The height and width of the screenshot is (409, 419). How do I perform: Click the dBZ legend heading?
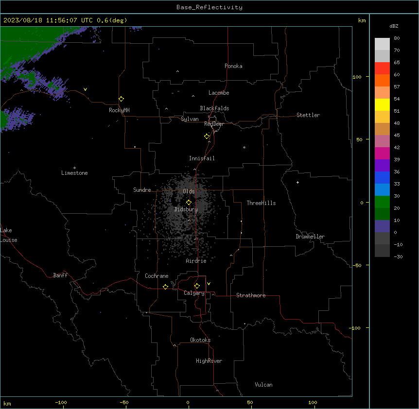394,26
